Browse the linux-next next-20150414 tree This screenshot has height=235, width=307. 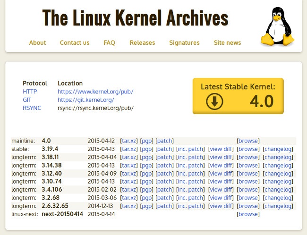(x=248, y=214)
